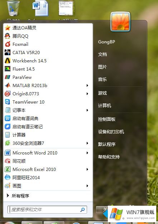The width and height of the screenshot is (158, 224).
Task: Expand Microsoft Word 2010 recent documents arrow
Action: pos(87,153)
